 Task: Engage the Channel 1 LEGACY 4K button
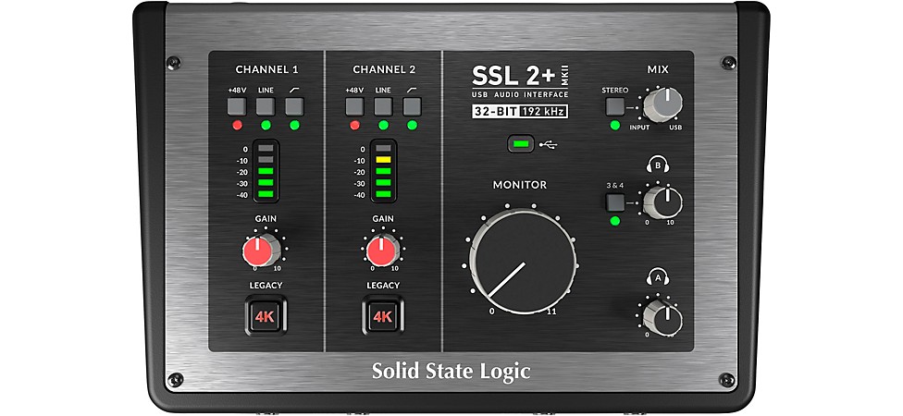click(266, 316)
